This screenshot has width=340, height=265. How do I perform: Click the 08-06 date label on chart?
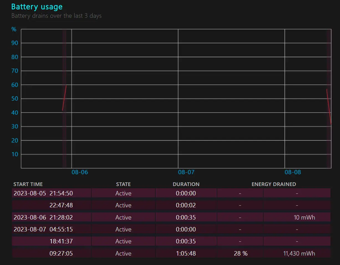point(80,172)
